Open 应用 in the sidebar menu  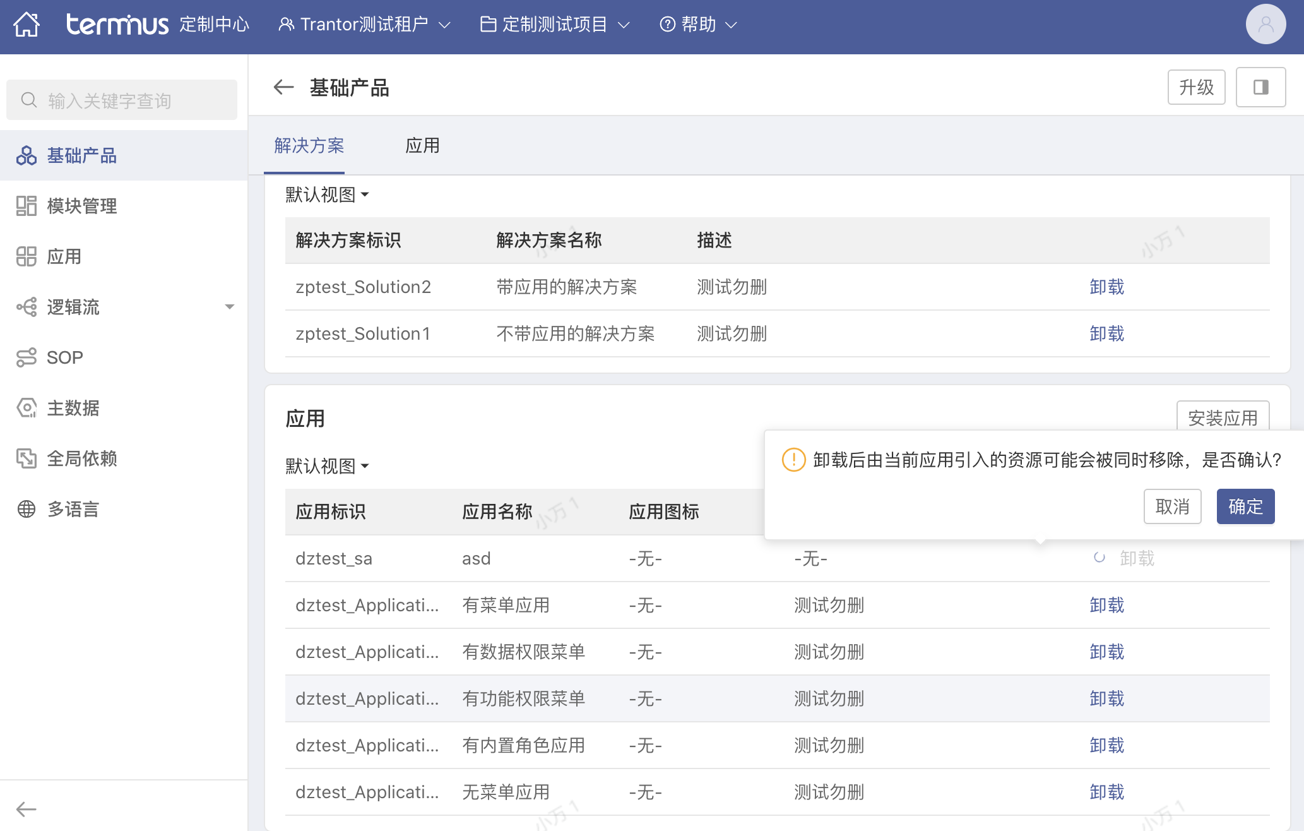[x=124, y=256]
